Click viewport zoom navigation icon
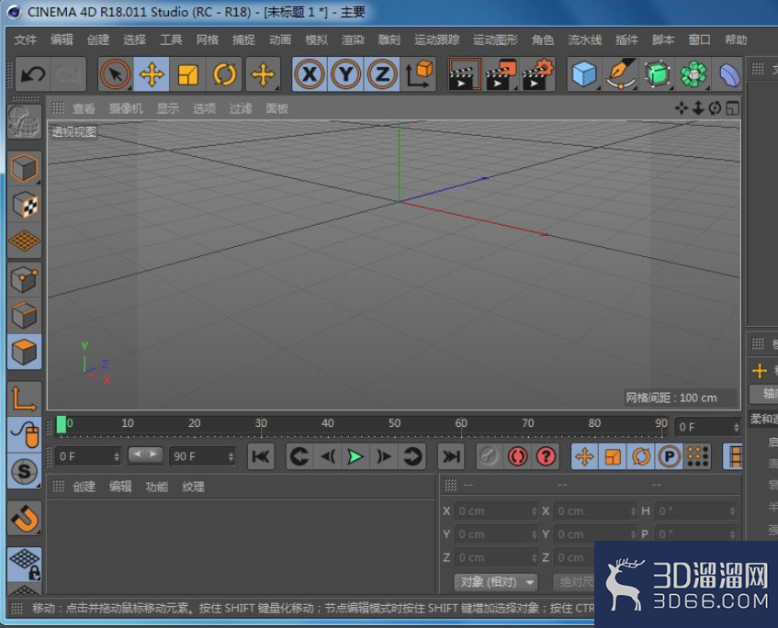This screenshot has width=778, height=628. point(698,108)
